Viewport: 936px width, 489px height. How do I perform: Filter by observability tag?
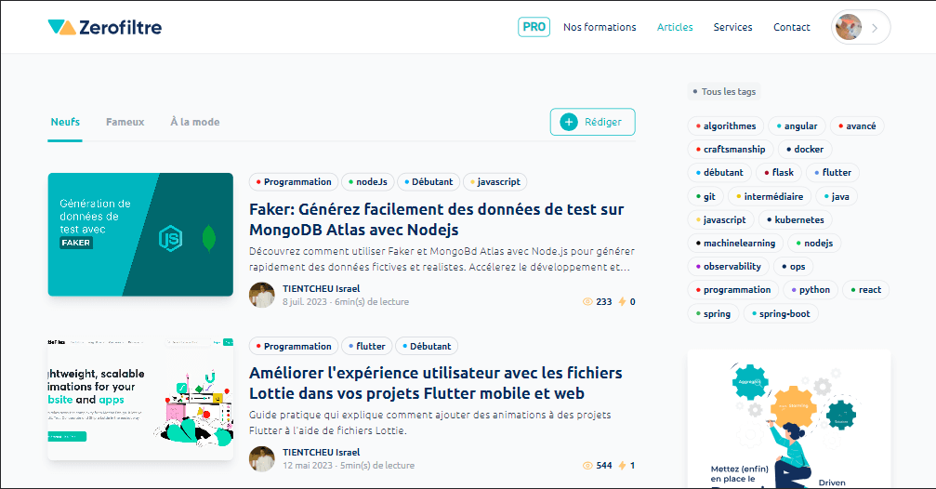pyautogui.click(x=729, y=266)
